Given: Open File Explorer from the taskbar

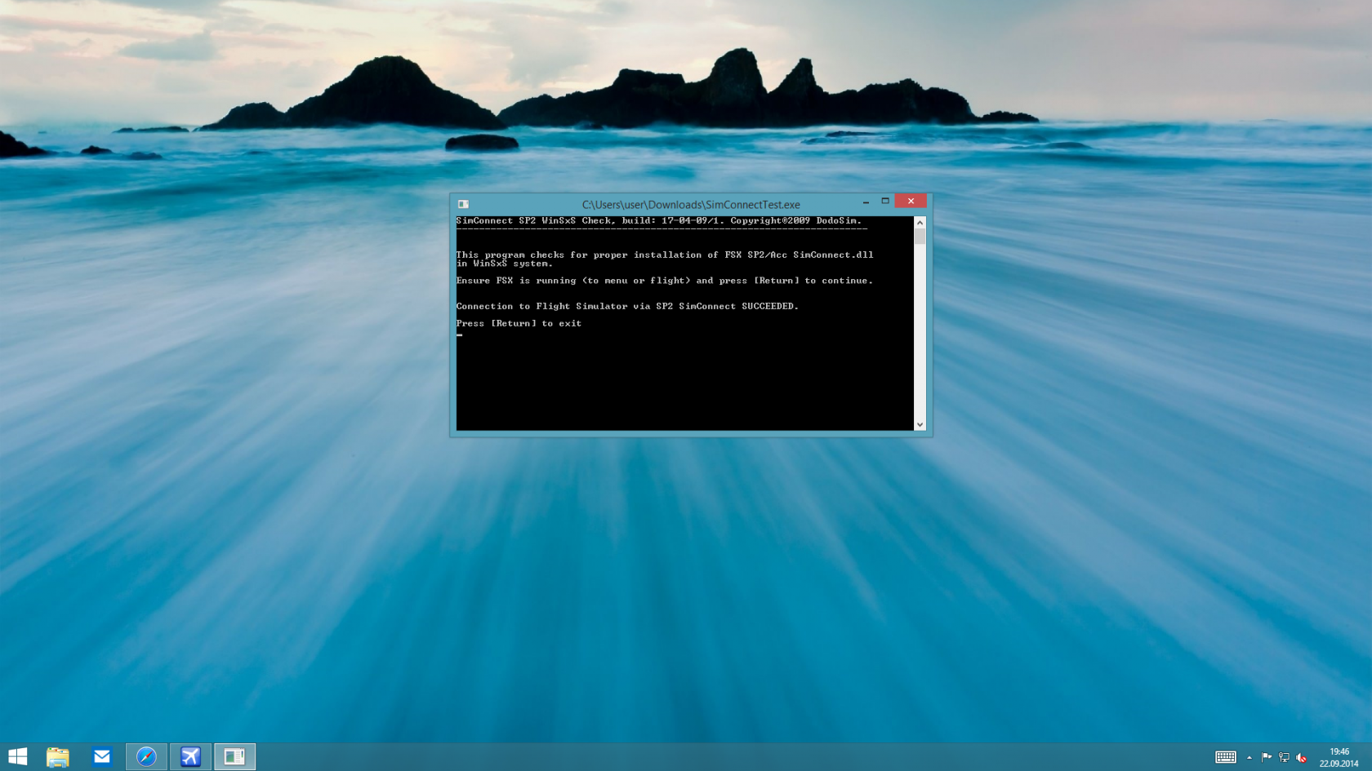Looking at the screenshot, I should 58,756.
